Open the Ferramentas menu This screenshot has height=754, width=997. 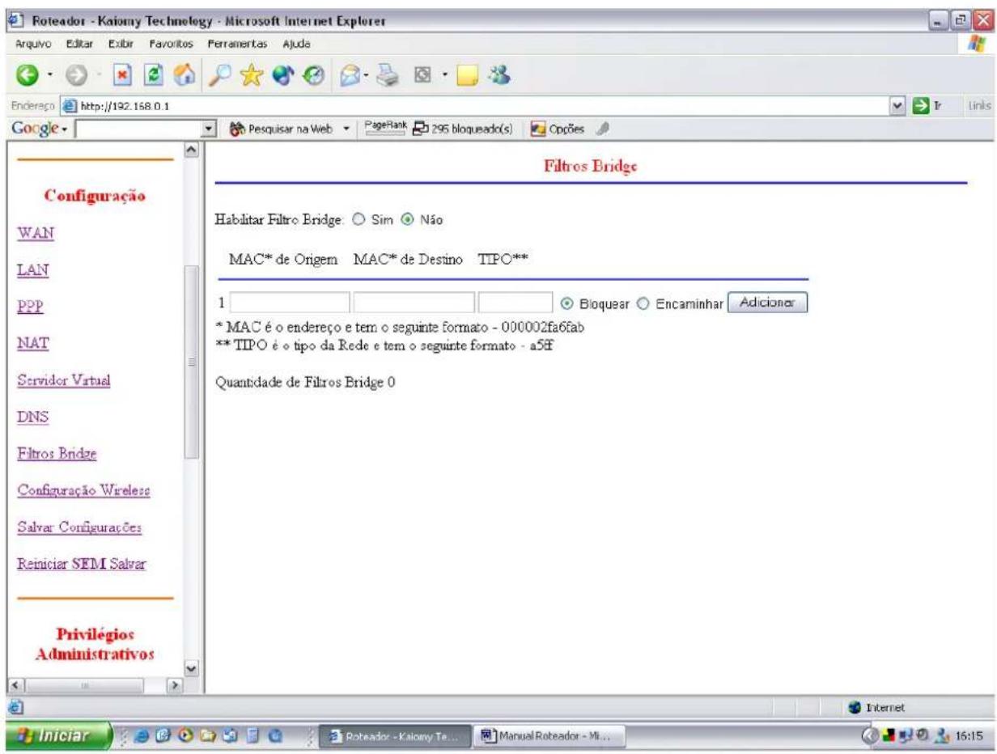(237, 42)
